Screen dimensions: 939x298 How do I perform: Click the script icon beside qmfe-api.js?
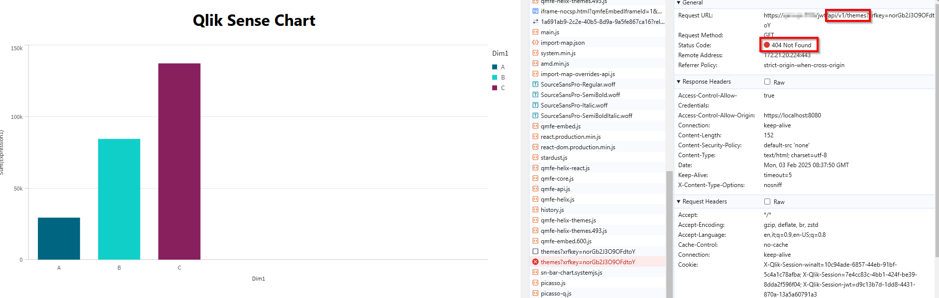pos(535,189)
